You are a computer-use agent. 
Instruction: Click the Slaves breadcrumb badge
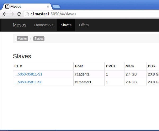(39, 38)
